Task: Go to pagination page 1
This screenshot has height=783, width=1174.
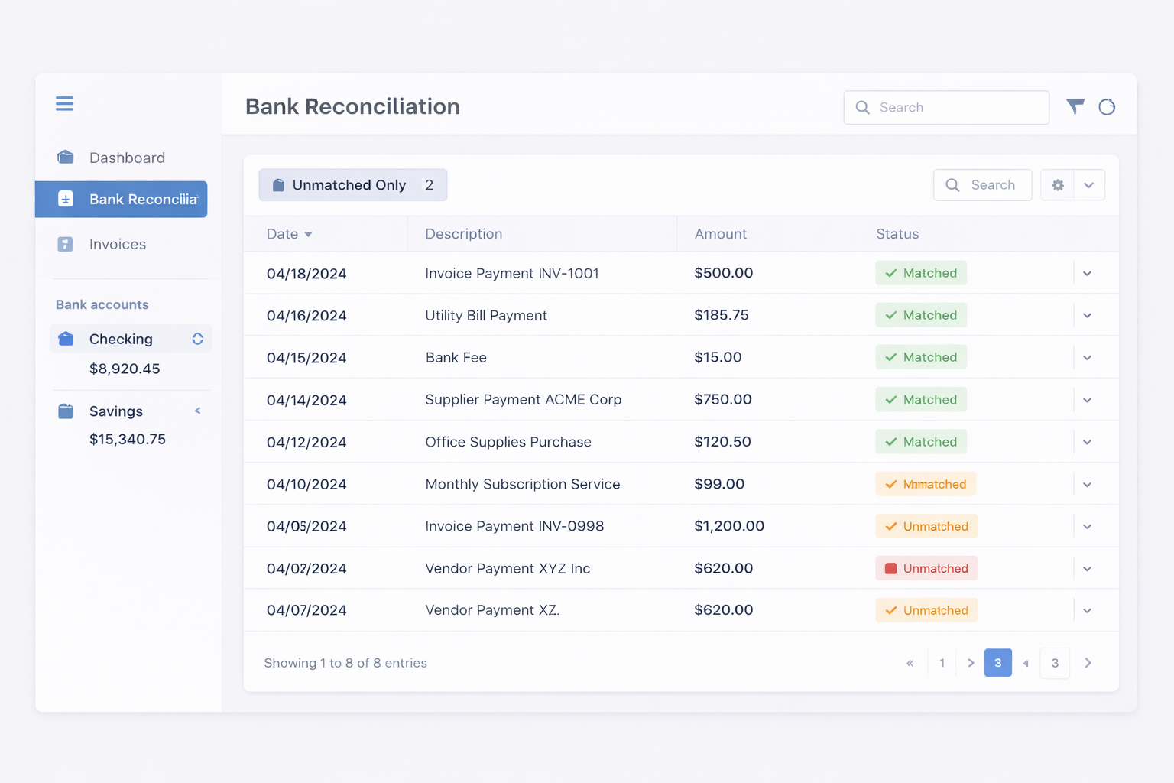Action: coord(942,663)
